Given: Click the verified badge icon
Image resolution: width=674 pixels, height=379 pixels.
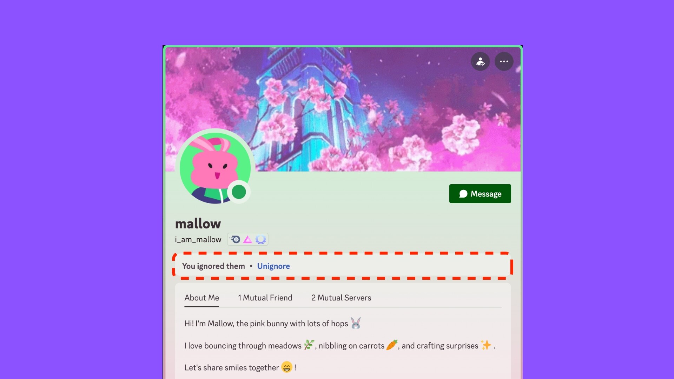Looking at the screenshot, I should click(x=260, y=239).
